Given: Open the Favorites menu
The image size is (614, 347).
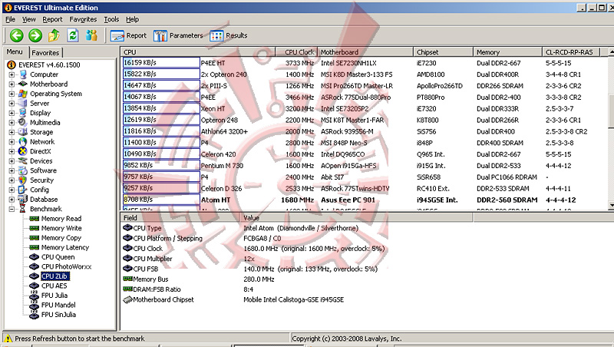Looking at the screenshot, I should [x=83, y=19].
